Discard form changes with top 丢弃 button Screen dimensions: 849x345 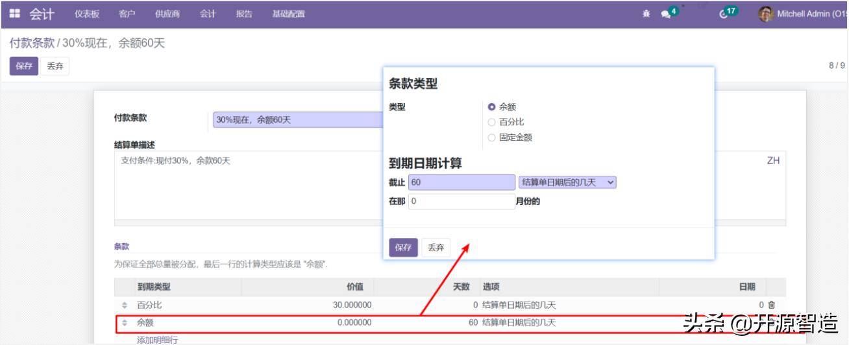tap(55, 66)
